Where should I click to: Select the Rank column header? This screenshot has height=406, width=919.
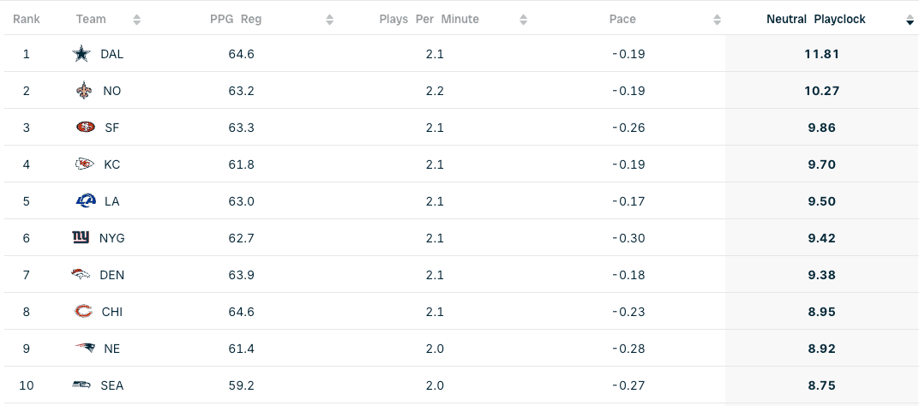[27, 20]
